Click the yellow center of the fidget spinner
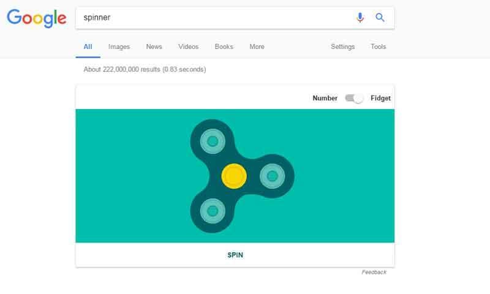Screen dimensions: 490x294 [x=233, y=176]
